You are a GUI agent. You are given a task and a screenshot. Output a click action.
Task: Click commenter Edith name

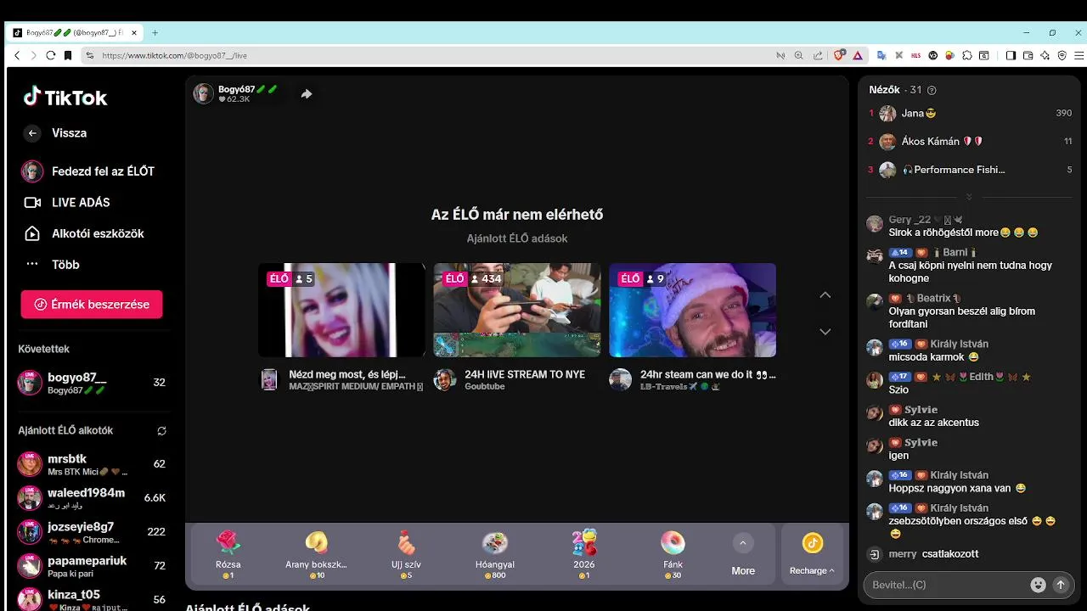(981, 377)
